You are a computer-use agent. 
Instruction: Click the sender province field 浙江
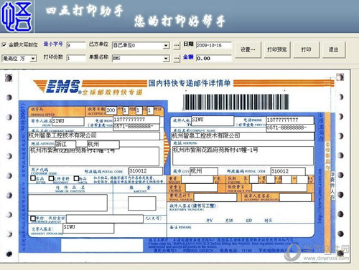click(x=65, y=144)
